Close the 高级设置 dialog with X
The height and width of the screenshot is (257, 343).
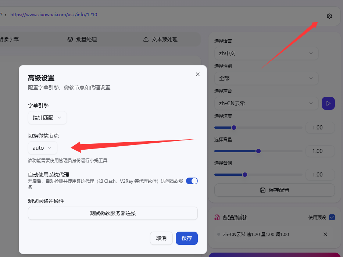(x=198, y=74)
